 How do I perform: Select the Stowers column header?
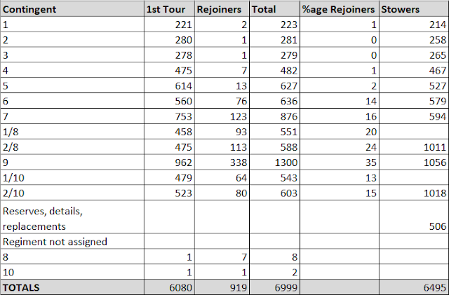414,9
